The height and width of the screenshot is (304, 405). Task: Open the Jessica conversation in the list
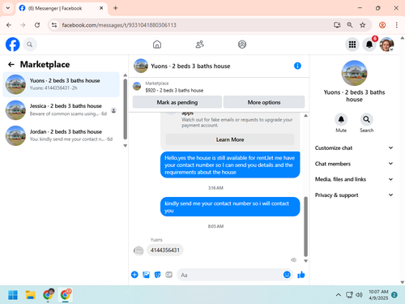61,109
